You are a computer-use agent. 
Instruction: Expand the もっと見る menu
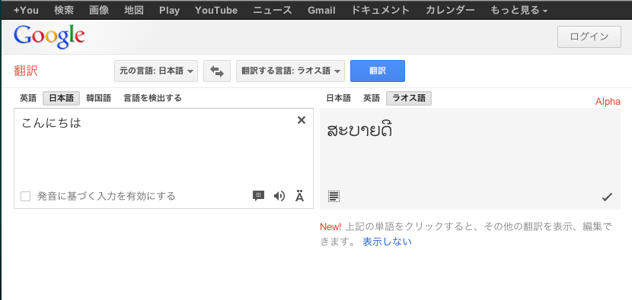pyautogui.click(x=519, y=10)
